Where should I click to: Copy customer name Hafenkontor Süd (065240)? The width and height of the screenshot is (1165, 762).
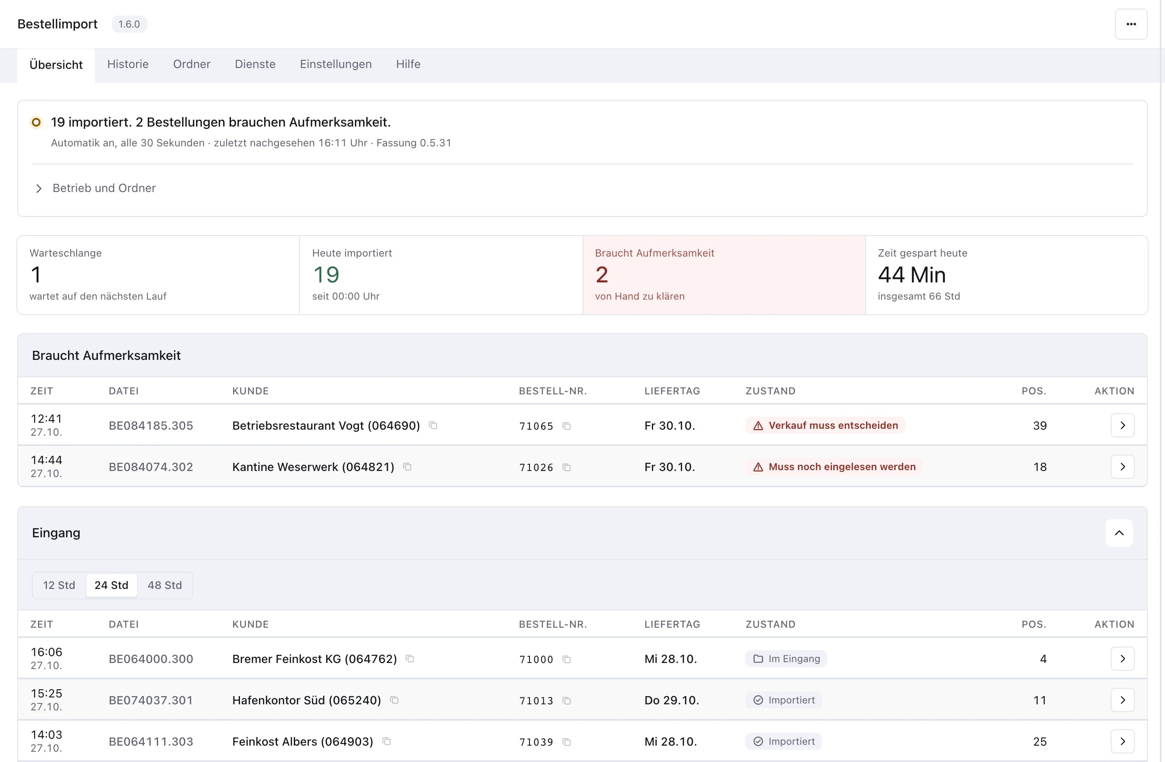pos(395,700)
